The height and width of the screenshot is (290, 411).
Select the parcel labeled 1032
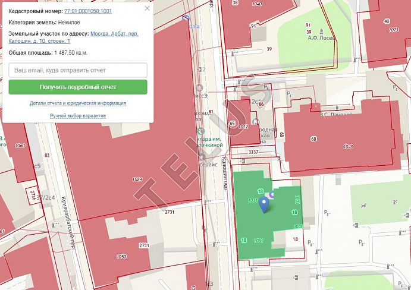point(243,127)
